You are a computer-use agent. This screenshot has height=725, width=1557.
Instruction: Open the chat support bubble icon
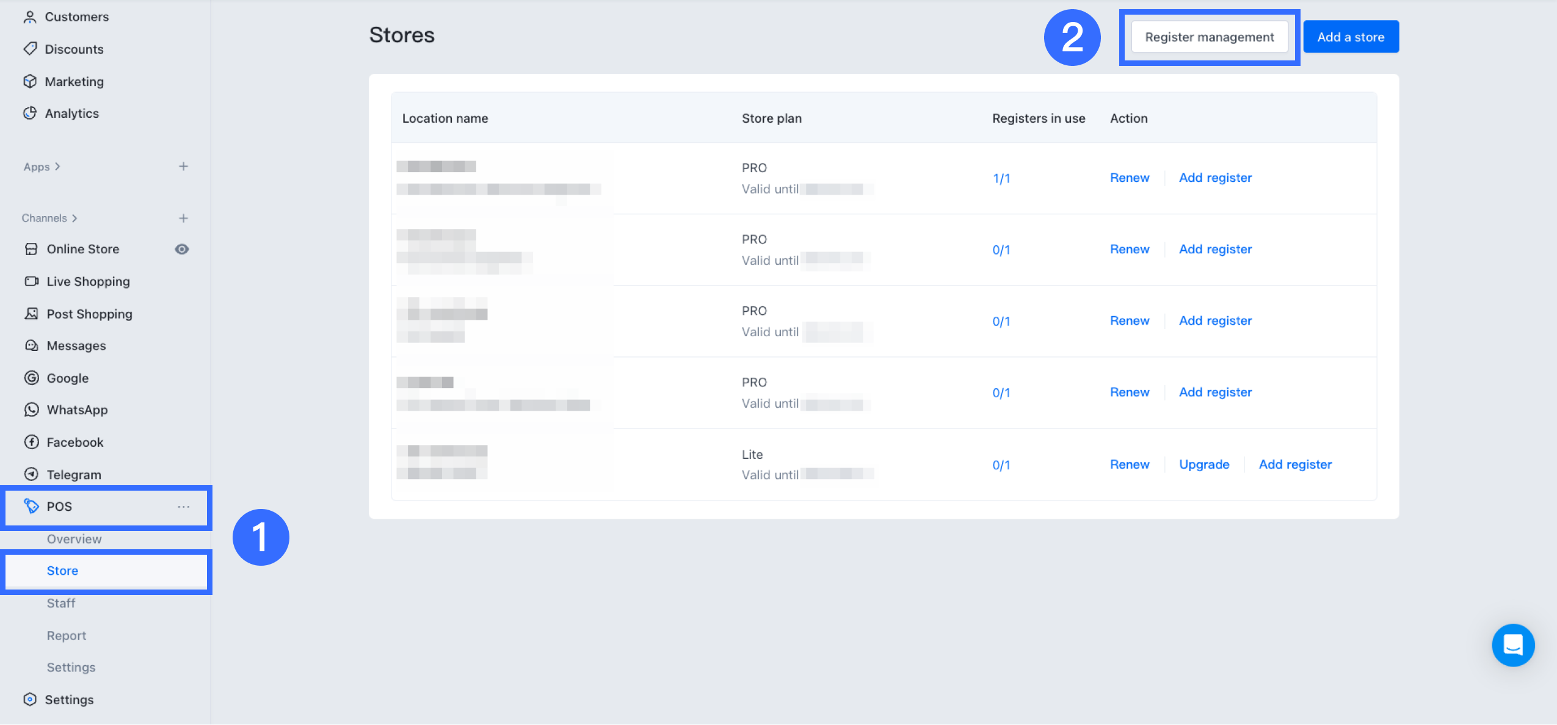(x=1512, y=644)
